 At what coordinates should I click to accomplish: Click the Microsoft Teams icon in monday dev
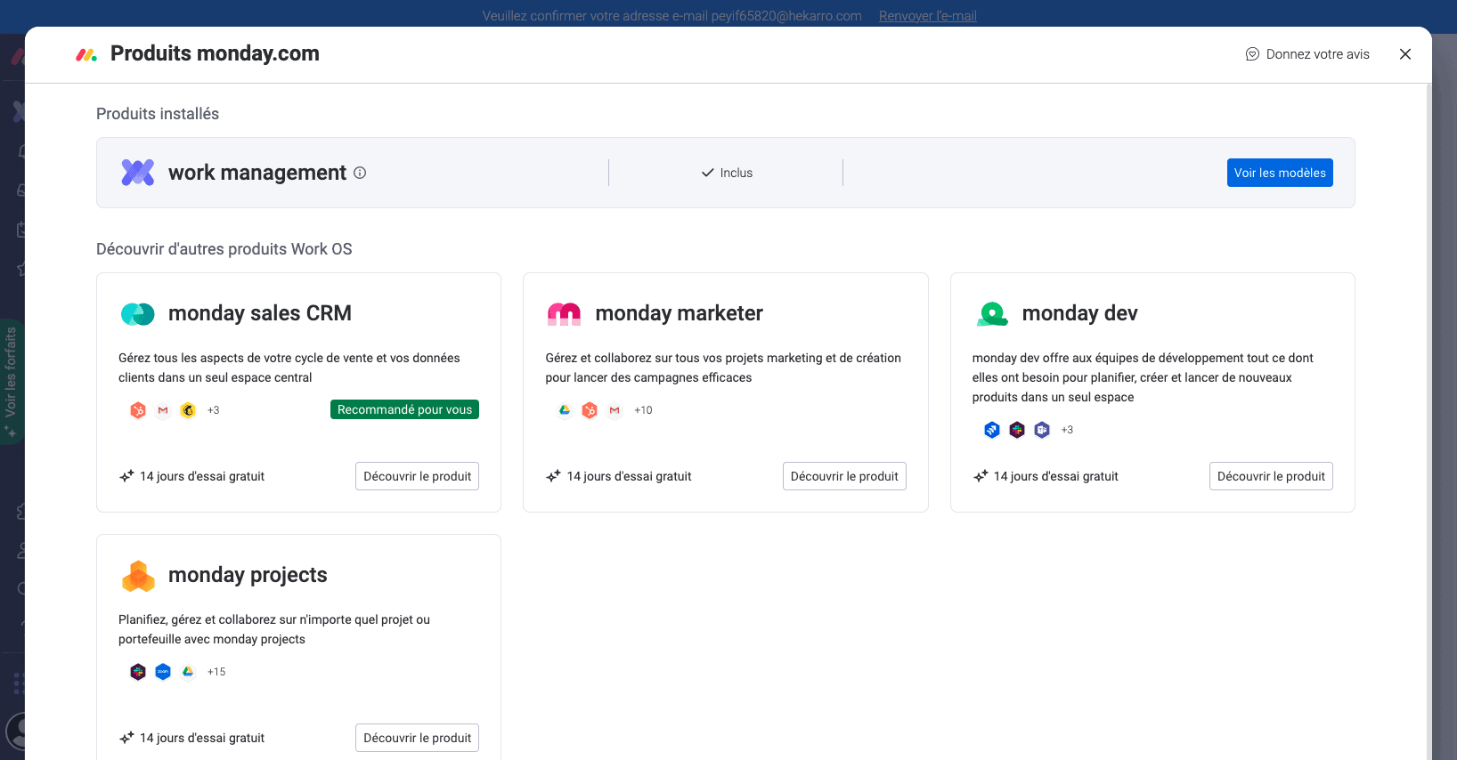[1042, 430]
